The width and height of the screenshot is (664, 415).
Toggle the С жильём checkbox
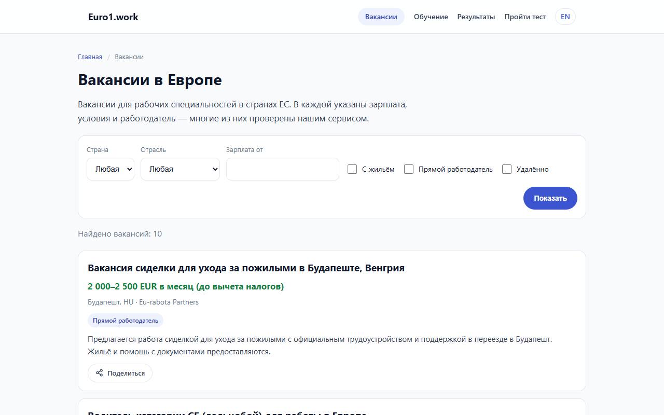[x=352, y=169]
